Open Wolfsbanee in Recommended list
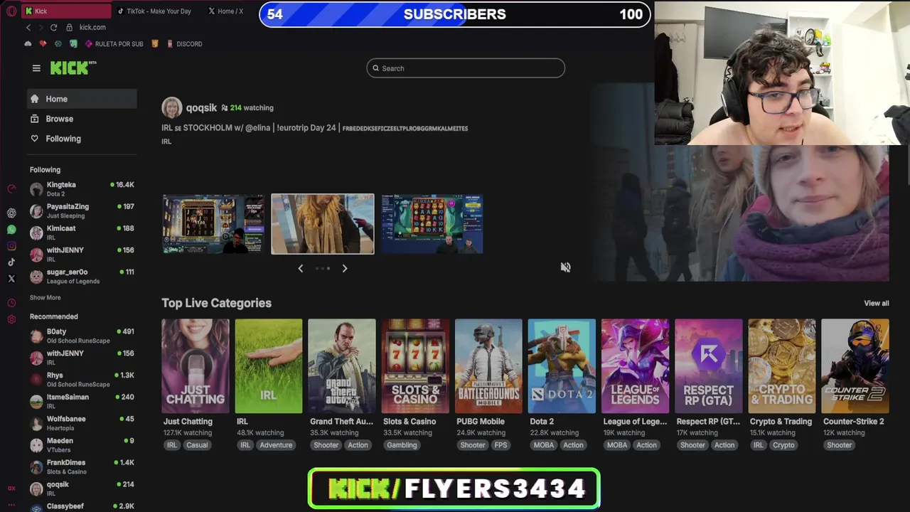The height and width of the screenshot is (512, 910). 82,423
